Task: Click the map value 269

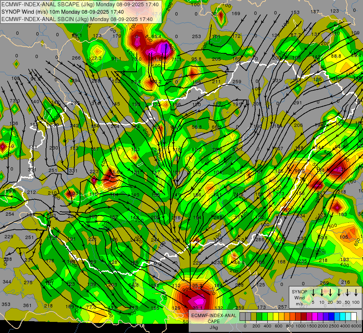Action: coord(324,283)
